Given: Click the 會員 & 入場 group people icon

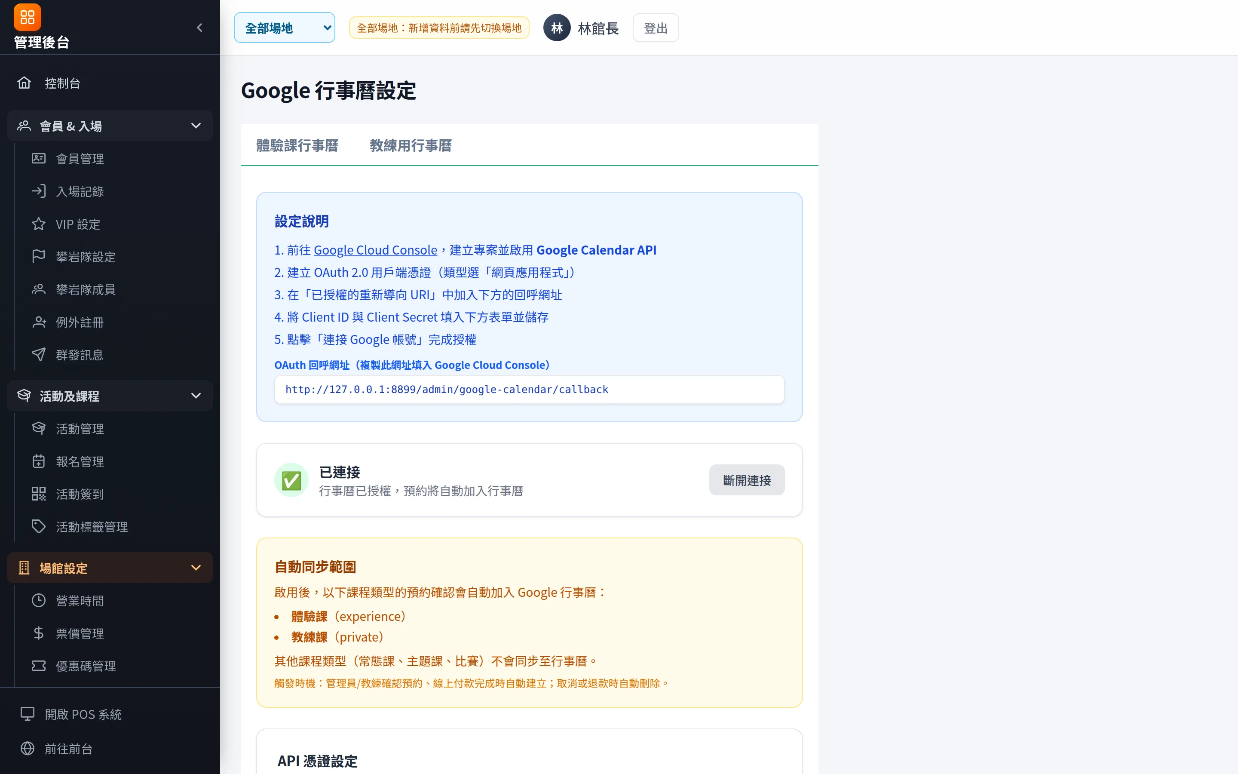Looking at the screenshot, I should tap(24, 126).
